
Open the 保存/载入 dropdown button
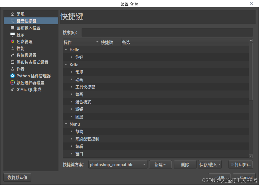(x=210, y=164)
